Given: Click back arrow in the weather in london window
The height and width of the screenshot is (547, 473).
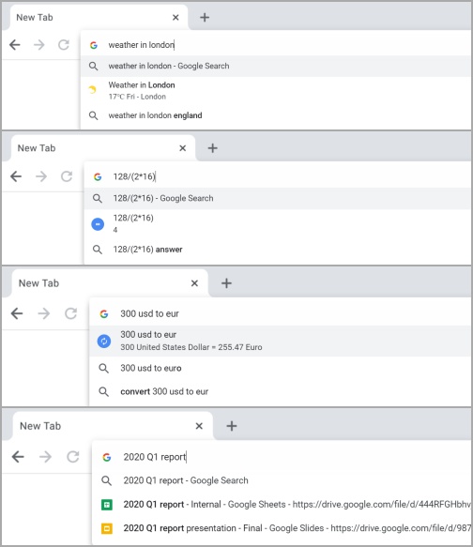Looking at the screenshot, I should tap(15, 45).
